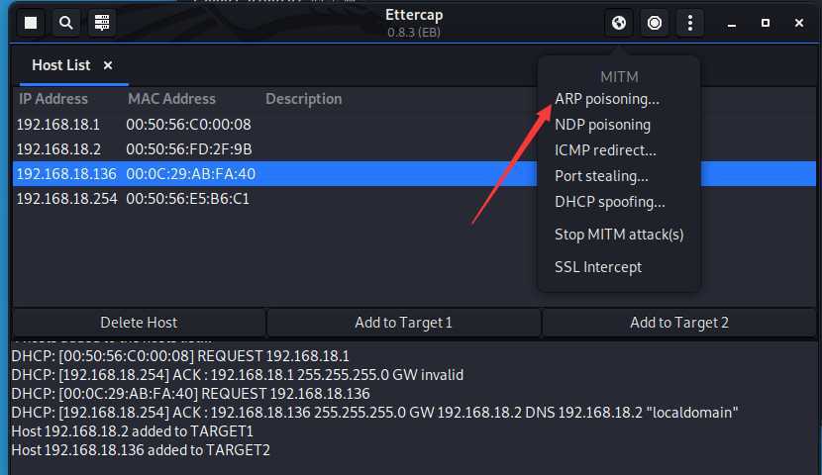Click the Add to Target 1 button
Image resolution: width=822 pixels, height=475 pixels.
pyautogui.click(x=404, y=323)
